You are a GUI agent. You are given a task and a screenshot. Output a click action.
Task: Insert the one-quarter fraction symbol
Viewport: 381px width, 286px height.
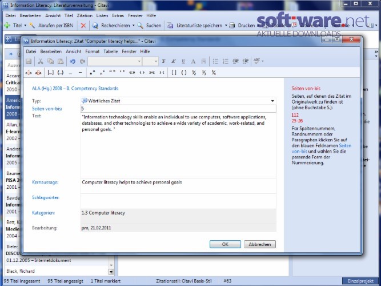coord(214,73)
